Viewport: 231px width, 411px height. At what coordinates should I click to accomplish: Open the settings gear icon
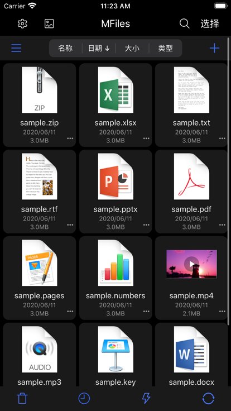pyautogui.click(x=22, y=24)
